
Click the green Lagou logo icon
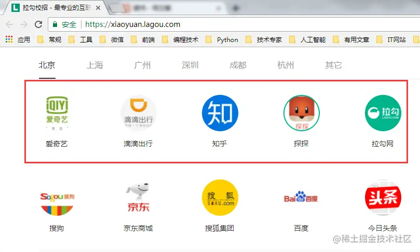point(383,113)
